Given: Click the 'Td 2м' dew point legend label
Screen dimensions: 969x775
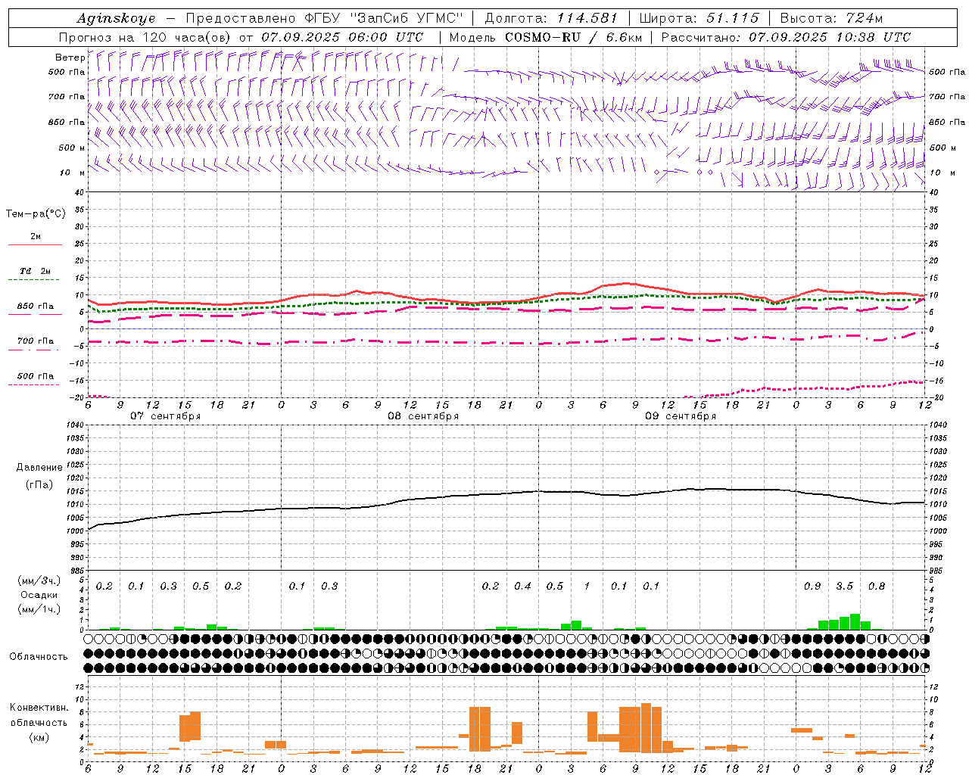Looking at the screenshot, I should pyautogui.click(x=36, y=271).
